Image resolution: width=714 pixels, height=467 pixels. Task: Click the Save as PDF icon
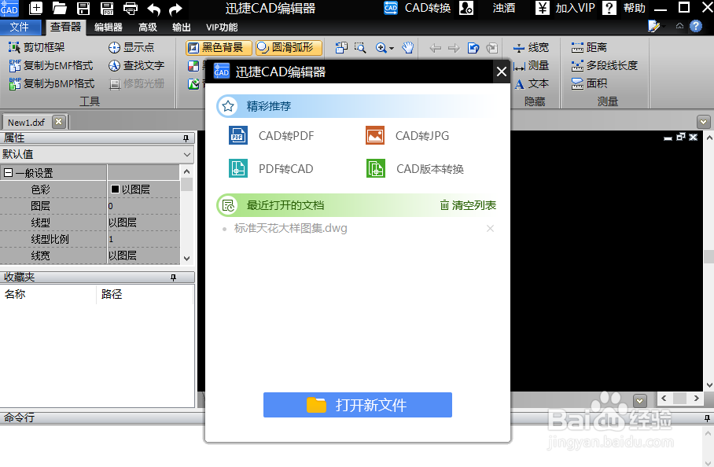tap(107, 8)
